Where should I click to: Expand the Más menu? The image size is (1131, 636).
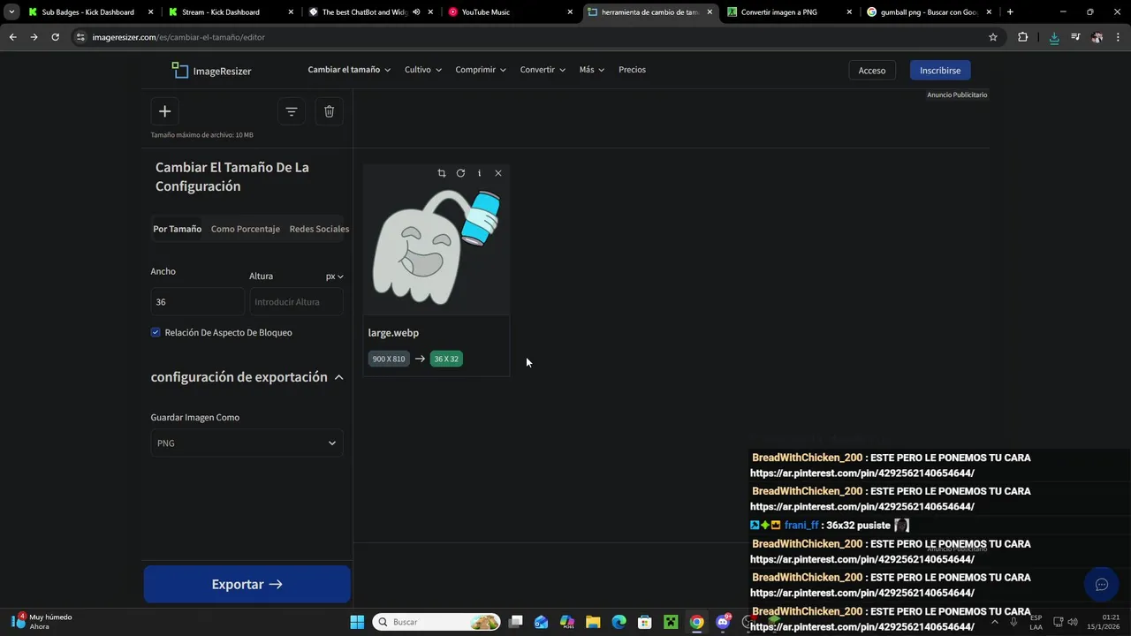(x=592, y=70)
